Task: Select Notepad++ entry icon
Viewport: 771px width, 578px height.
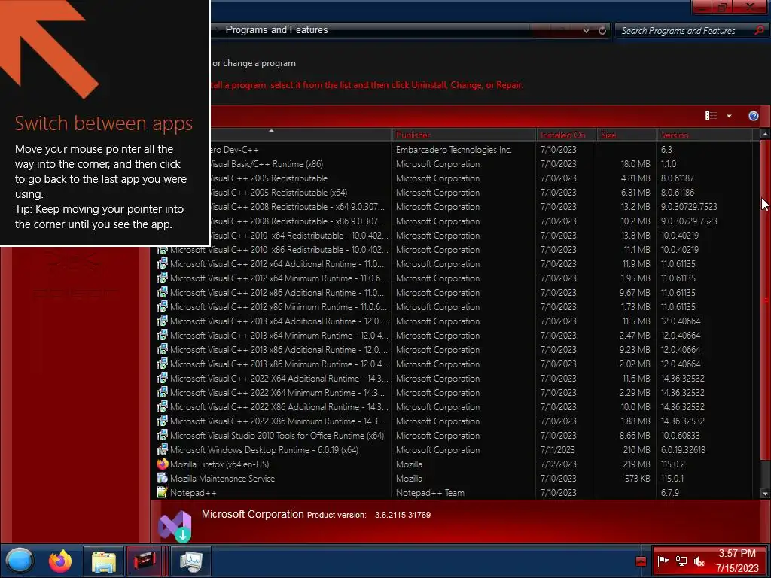Action: 163,492
